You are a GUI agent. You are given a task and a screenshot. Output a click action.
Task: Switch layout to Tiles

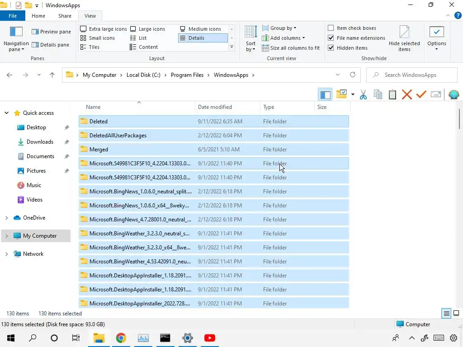[x=90, y=47]
